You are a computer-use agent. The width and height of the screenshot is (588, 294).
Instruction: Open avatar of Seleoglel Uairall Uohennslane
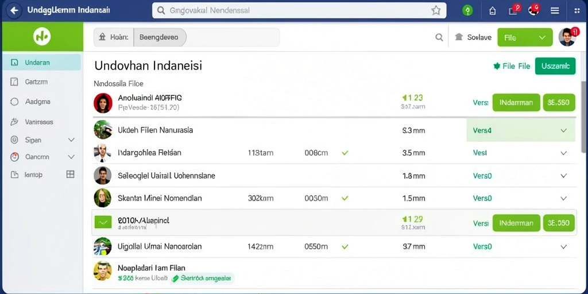click(103, 175)
